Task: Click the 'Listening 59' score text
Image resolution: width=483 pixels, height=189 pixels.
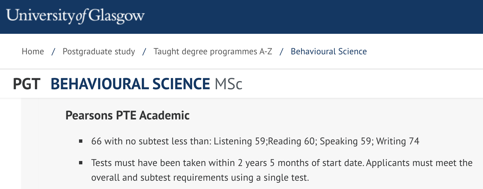Action: [240, 141]
